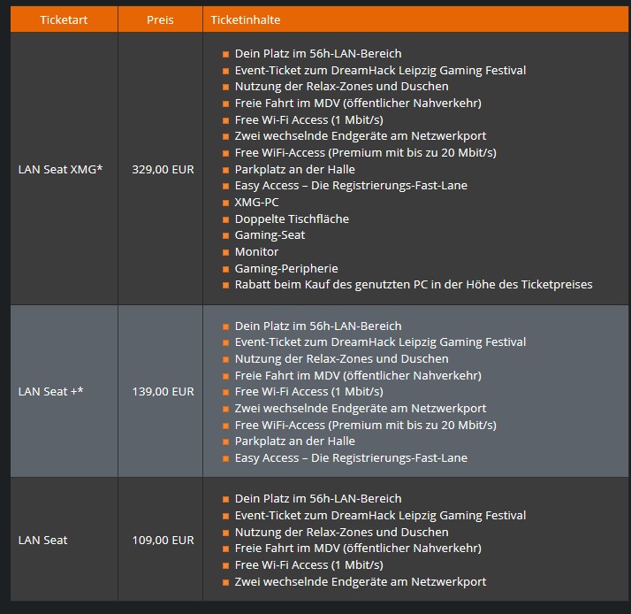Click the Doppelte Tischfläche entry

pos(292,219)
